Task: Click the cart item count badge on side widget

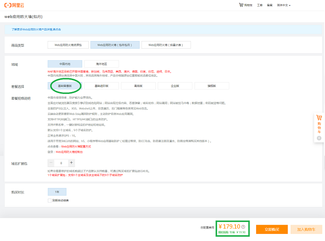Action: 319,138
